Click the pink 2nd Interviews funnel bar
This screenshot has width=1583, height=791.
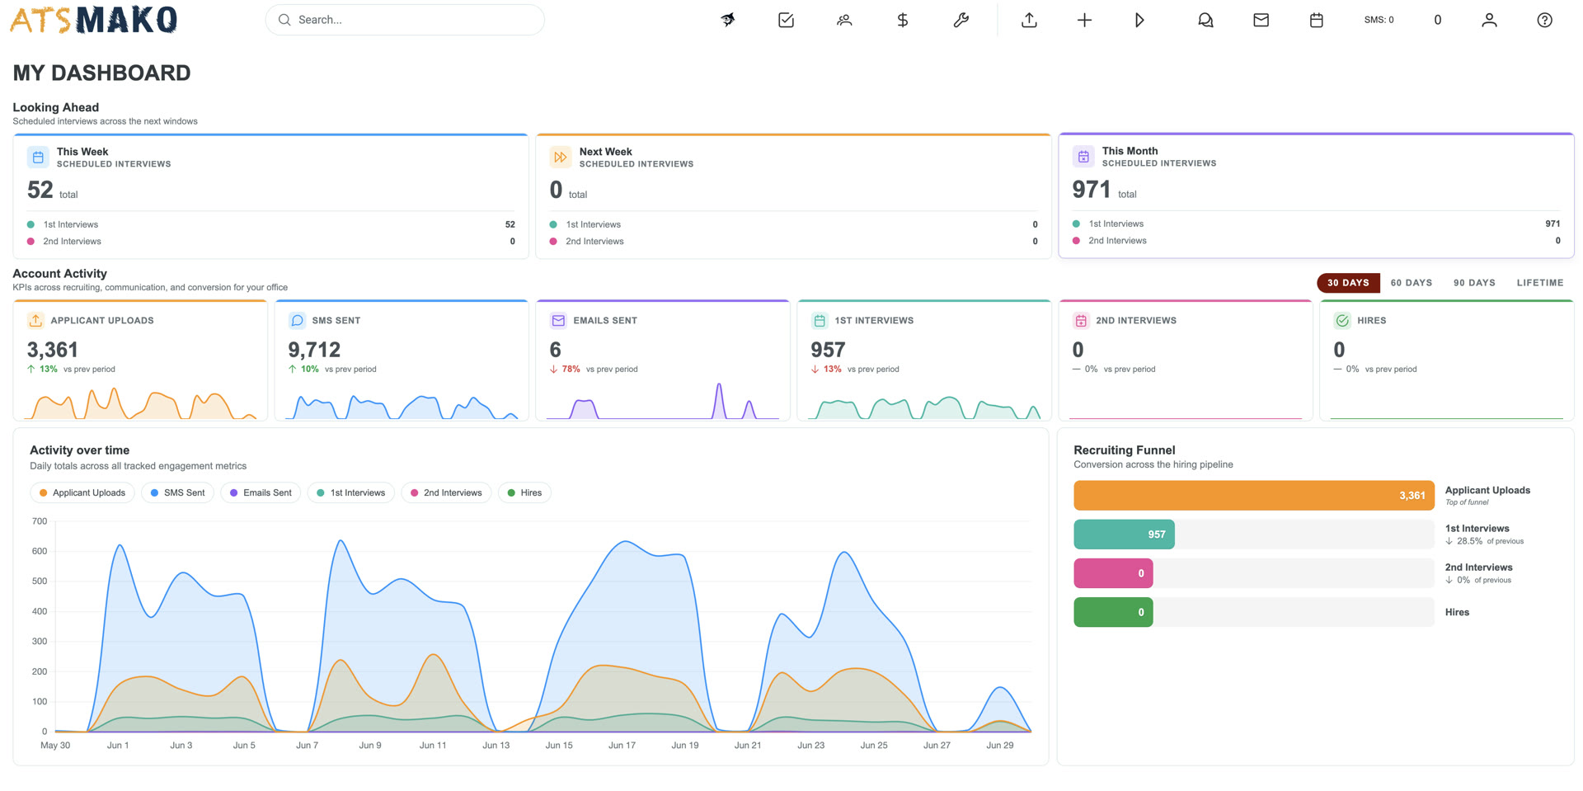1113,573
